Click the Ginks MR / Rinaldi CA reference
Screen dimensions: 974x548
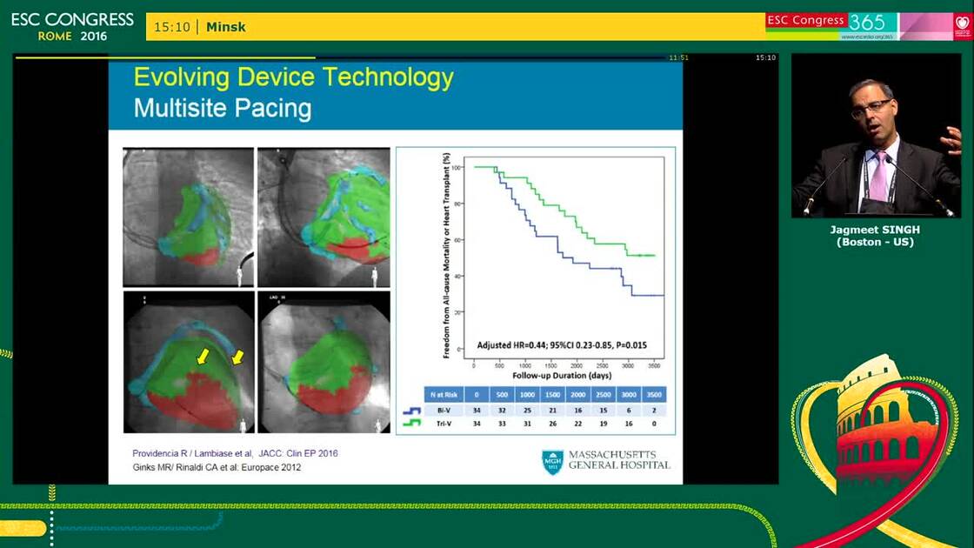(217, 467)
